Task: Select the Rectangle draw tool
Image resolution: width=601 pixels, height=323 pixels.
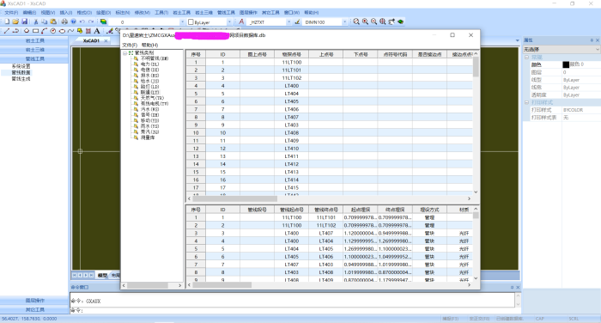Action: 36,31
